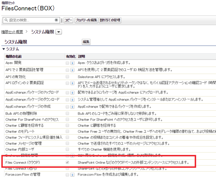Screen dimensions: 216x177
Task: Tick the Bulk API の物理削除 checkbox
Action: click(x=68, y=113)
